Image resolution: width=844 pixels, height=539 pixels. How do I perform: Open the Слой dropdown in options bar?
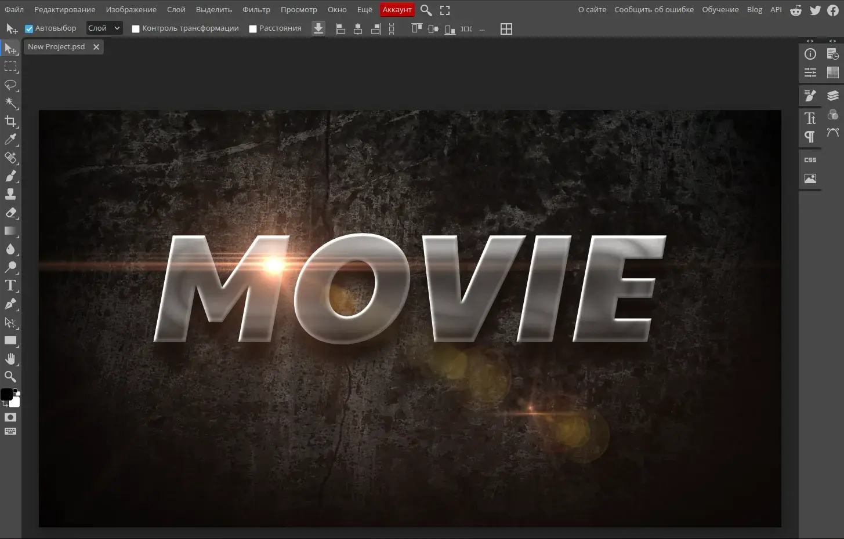point(104,28)
